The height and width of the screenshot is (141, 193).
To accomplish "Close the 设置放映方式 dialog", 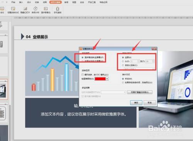I will click(x=154, y=49).
